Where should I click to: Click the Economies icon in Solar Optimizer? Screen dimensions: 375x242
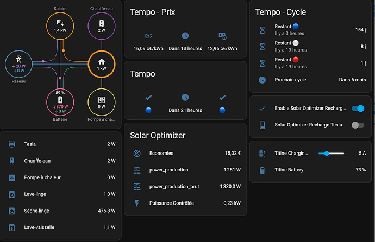click(x=136, y=154)
